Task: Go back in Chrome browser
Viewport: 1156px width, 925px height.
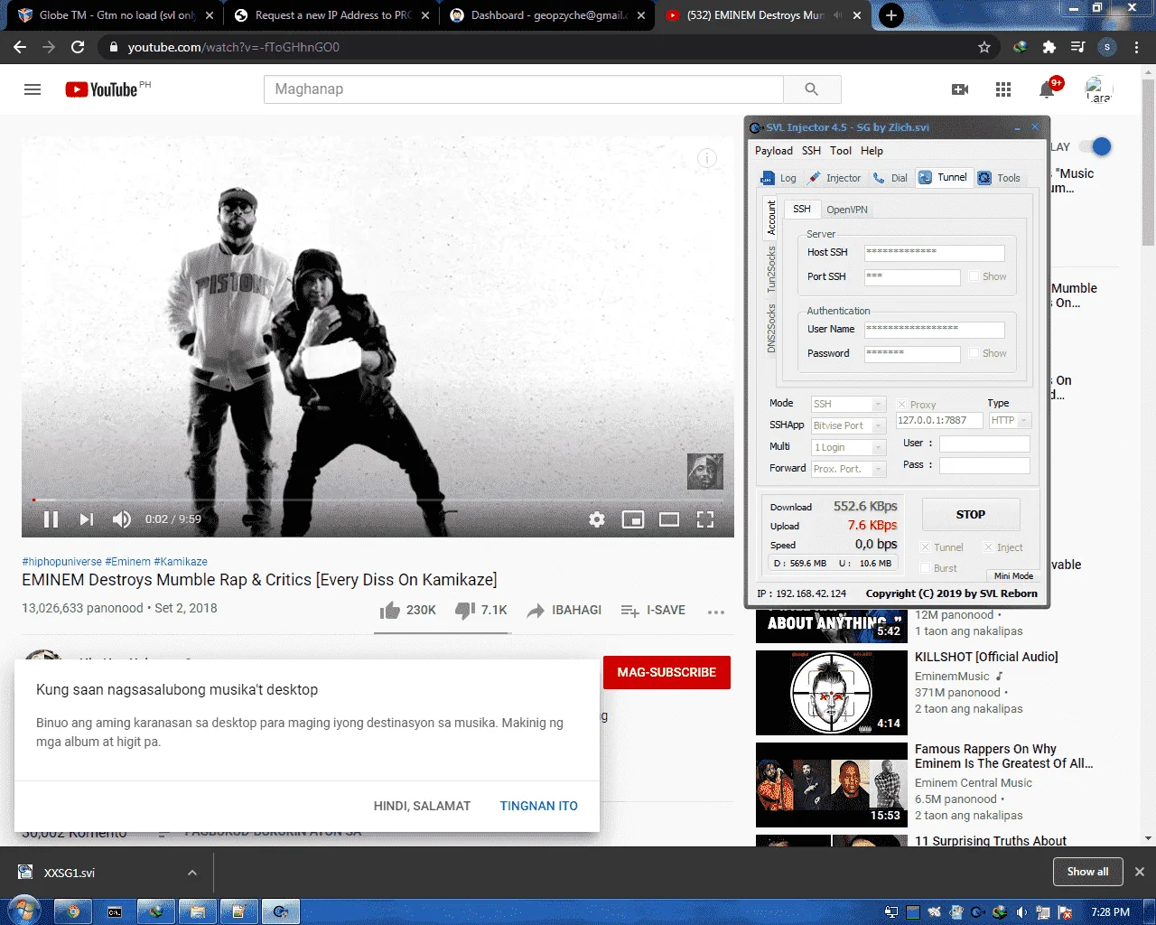Action: point(20,47)
